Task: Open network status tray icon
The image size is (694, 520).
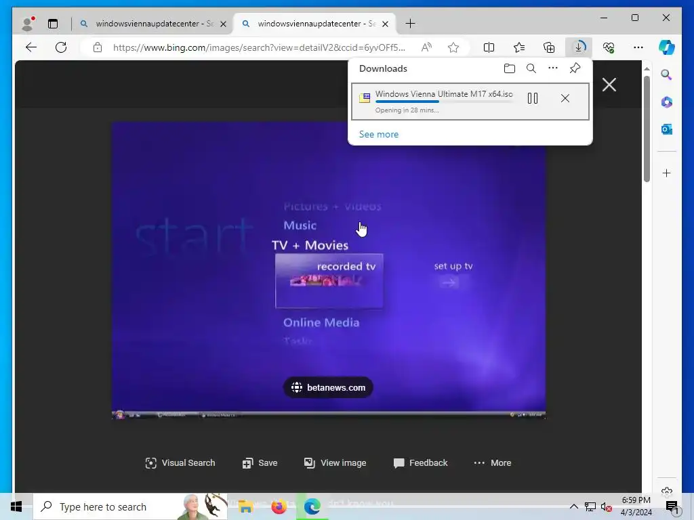Action: tap(590, 506)
